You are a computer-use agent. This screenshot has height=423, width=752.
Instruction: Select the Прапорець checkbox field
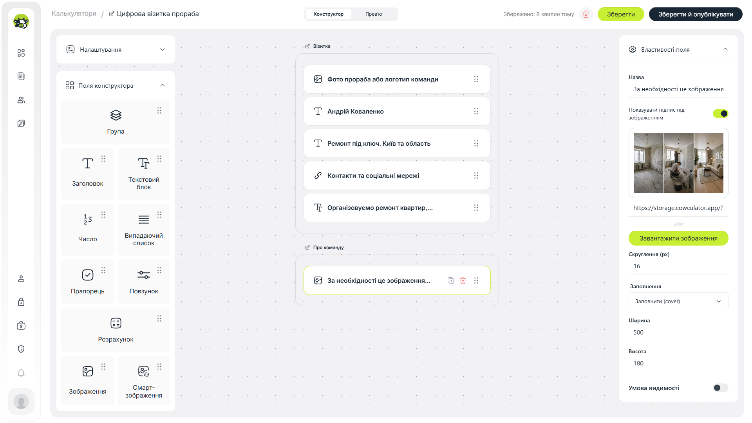(88, 282)
